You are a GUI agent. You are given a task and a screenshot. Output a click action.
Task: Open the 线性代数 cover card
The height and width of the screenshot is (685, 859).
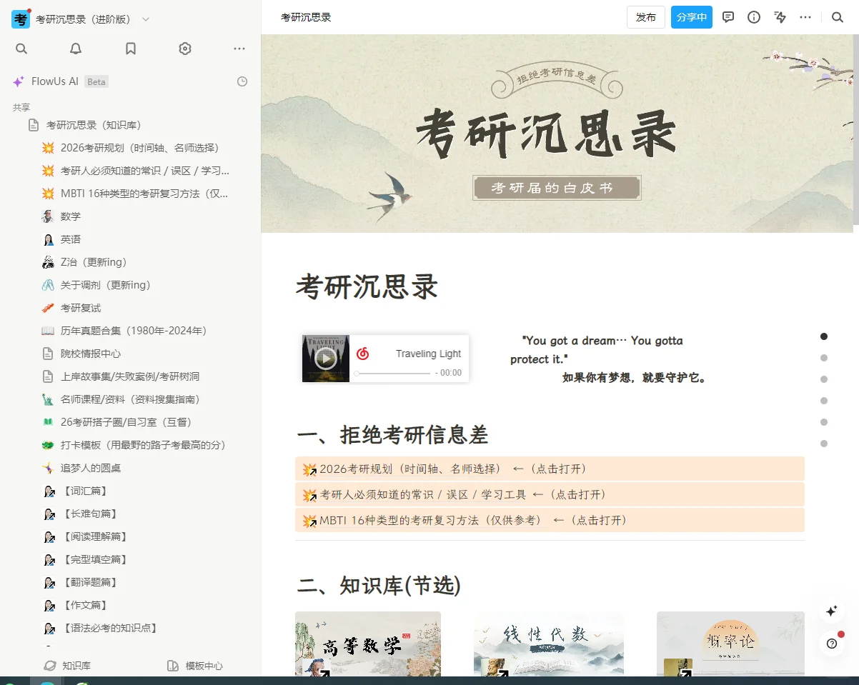tap(548, 644)
